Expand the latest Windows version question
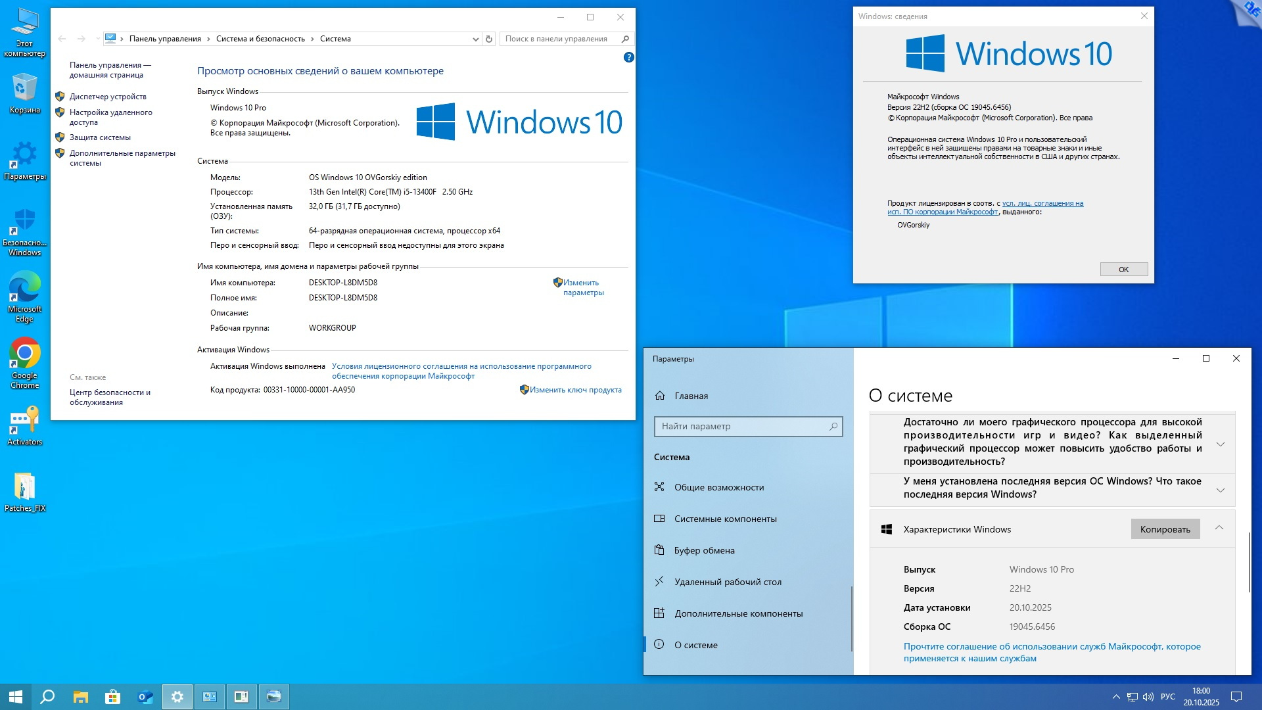This screenshot has width=1262, height=710. point(1220,490)
